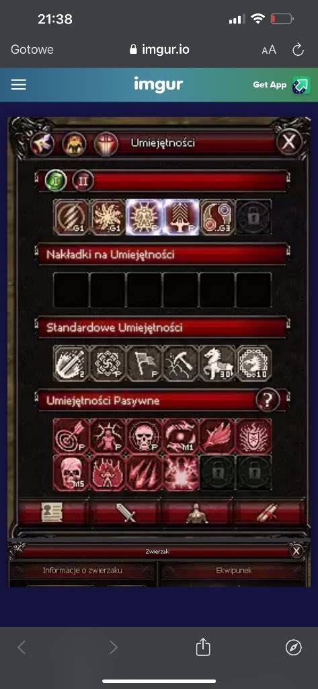The image size is (318, 689).
Task: Open the sword equipment tab at bottom
Action: click(x=126, y=512)
